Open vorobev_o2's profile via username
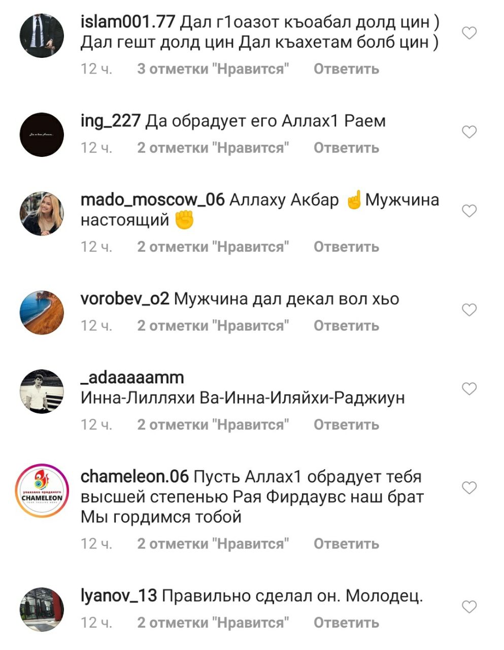 tap(125, 299)
